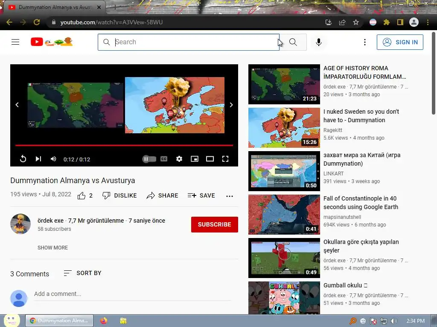Toggle the autoplay switch
The image size is (437, 327).
pos(149,159)
